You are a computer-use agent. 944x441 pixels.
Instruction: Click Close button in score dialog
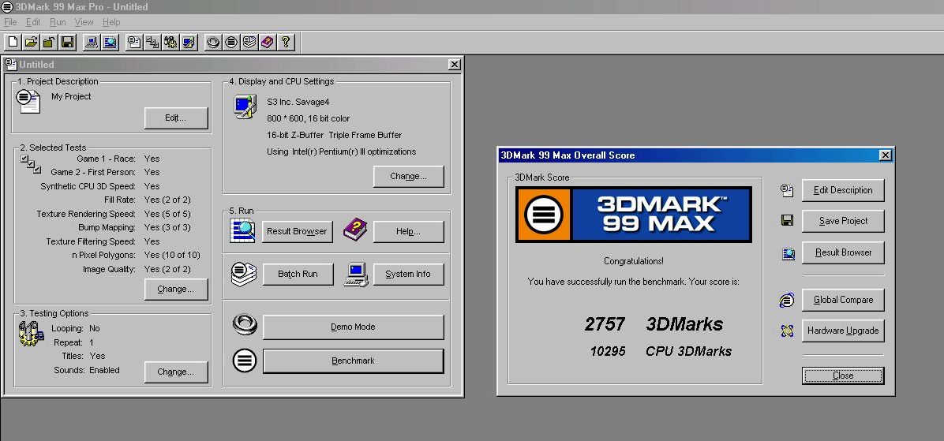pos(843,376)
